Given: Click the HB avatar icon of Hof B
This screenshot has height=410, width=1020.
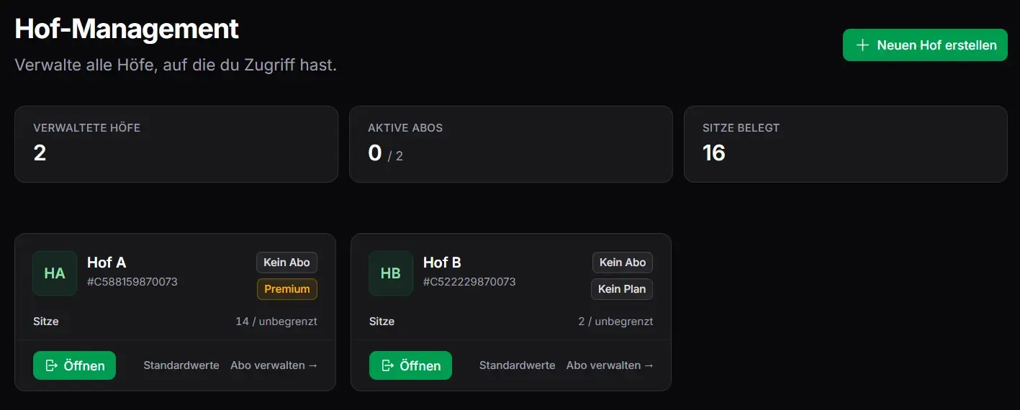Looking at the screenshot, I should click(x=391, y=273).
